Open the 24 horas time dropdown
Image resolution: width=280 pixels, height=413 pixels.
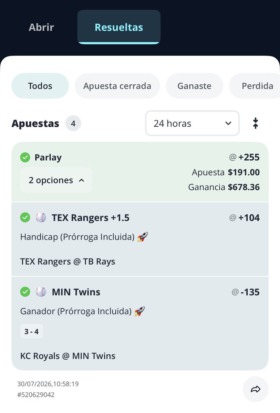(192, 123)
